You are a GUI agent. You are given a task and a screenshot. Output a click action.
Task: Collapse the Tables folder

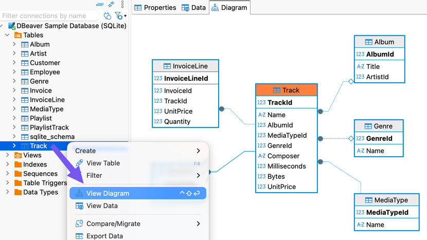click(x=7, y=35)
